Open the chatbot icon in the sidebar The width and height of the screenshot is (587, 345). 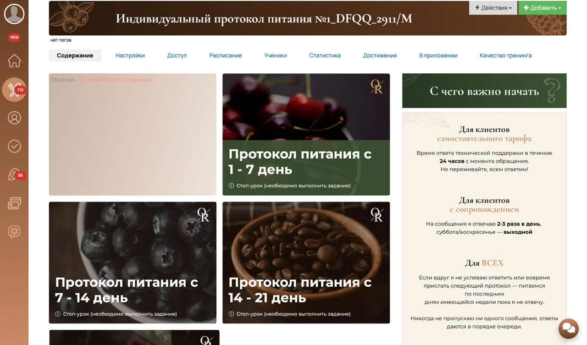pos(14,231)
